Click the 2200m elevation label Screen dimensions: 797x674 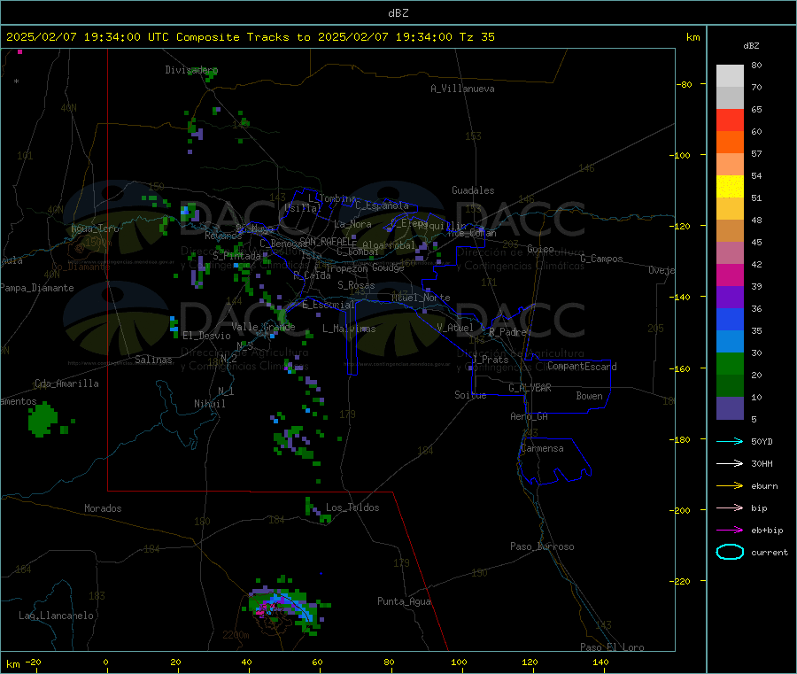236,635
